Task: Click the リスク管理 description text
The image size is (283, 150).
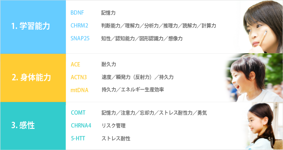Action: (114, 126)
